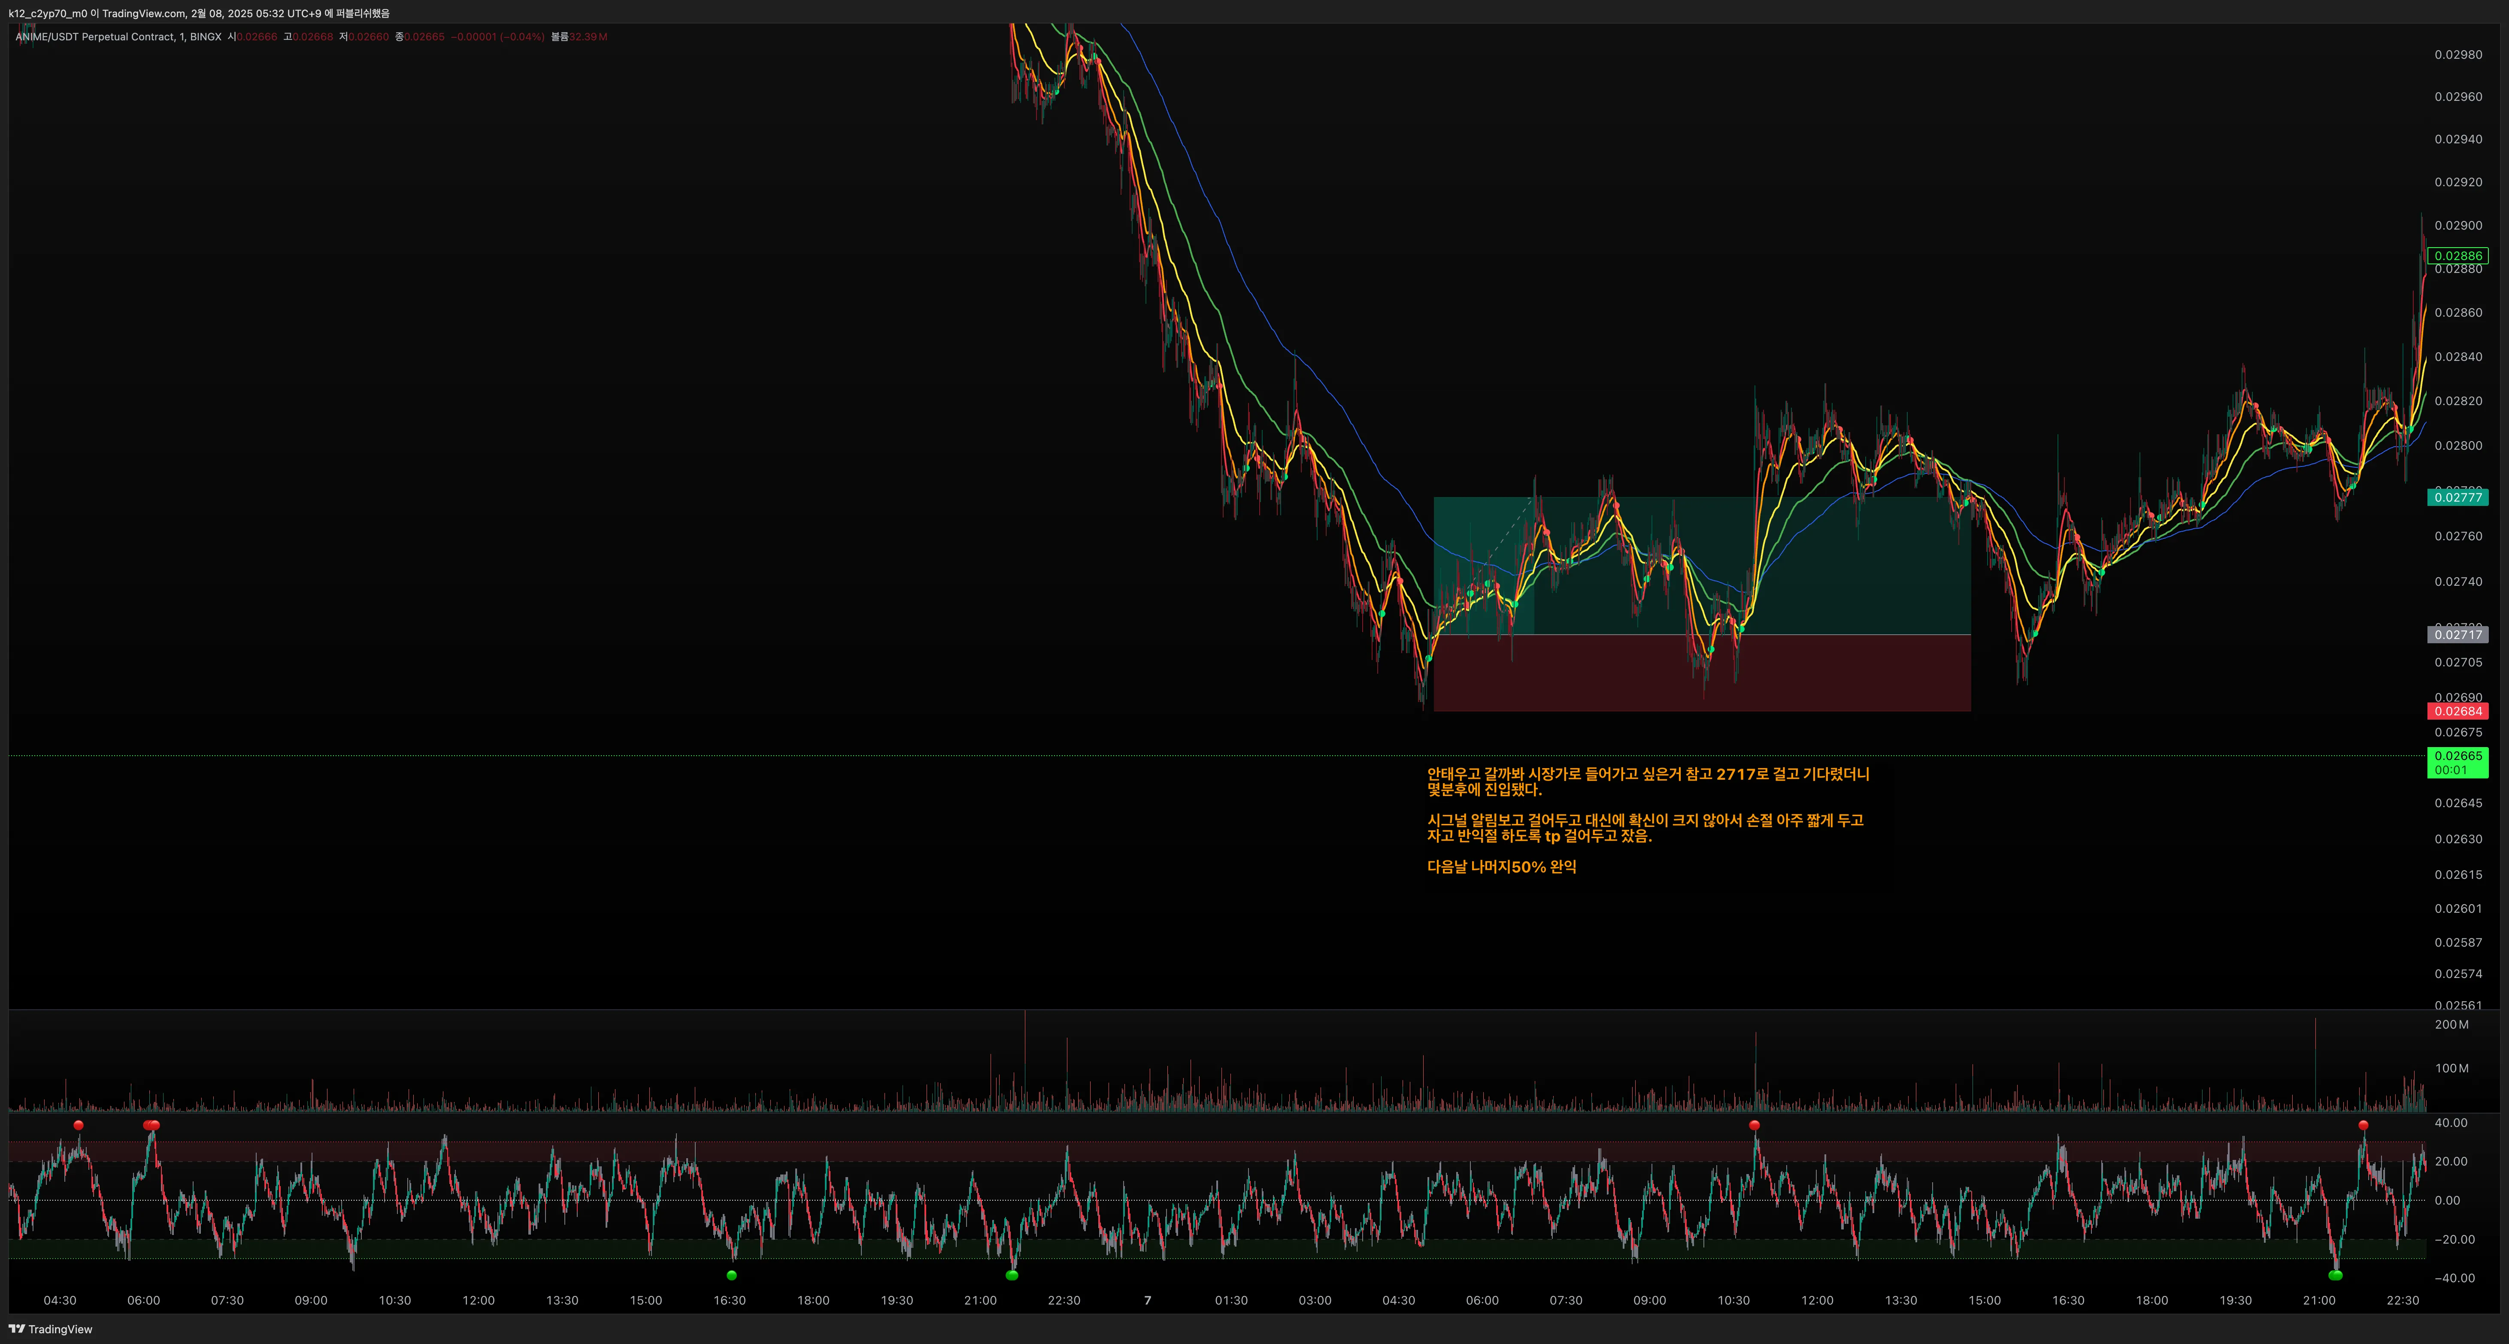Click the gray 0.02717 entry price label
2509x1344 pixels.
[2457, 635]
